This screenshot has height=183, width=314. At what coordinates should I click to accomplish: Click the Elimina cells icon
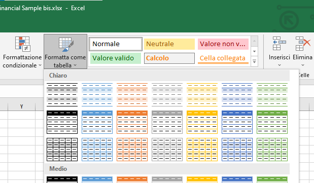pyautogui.click(x=303, y=44)
